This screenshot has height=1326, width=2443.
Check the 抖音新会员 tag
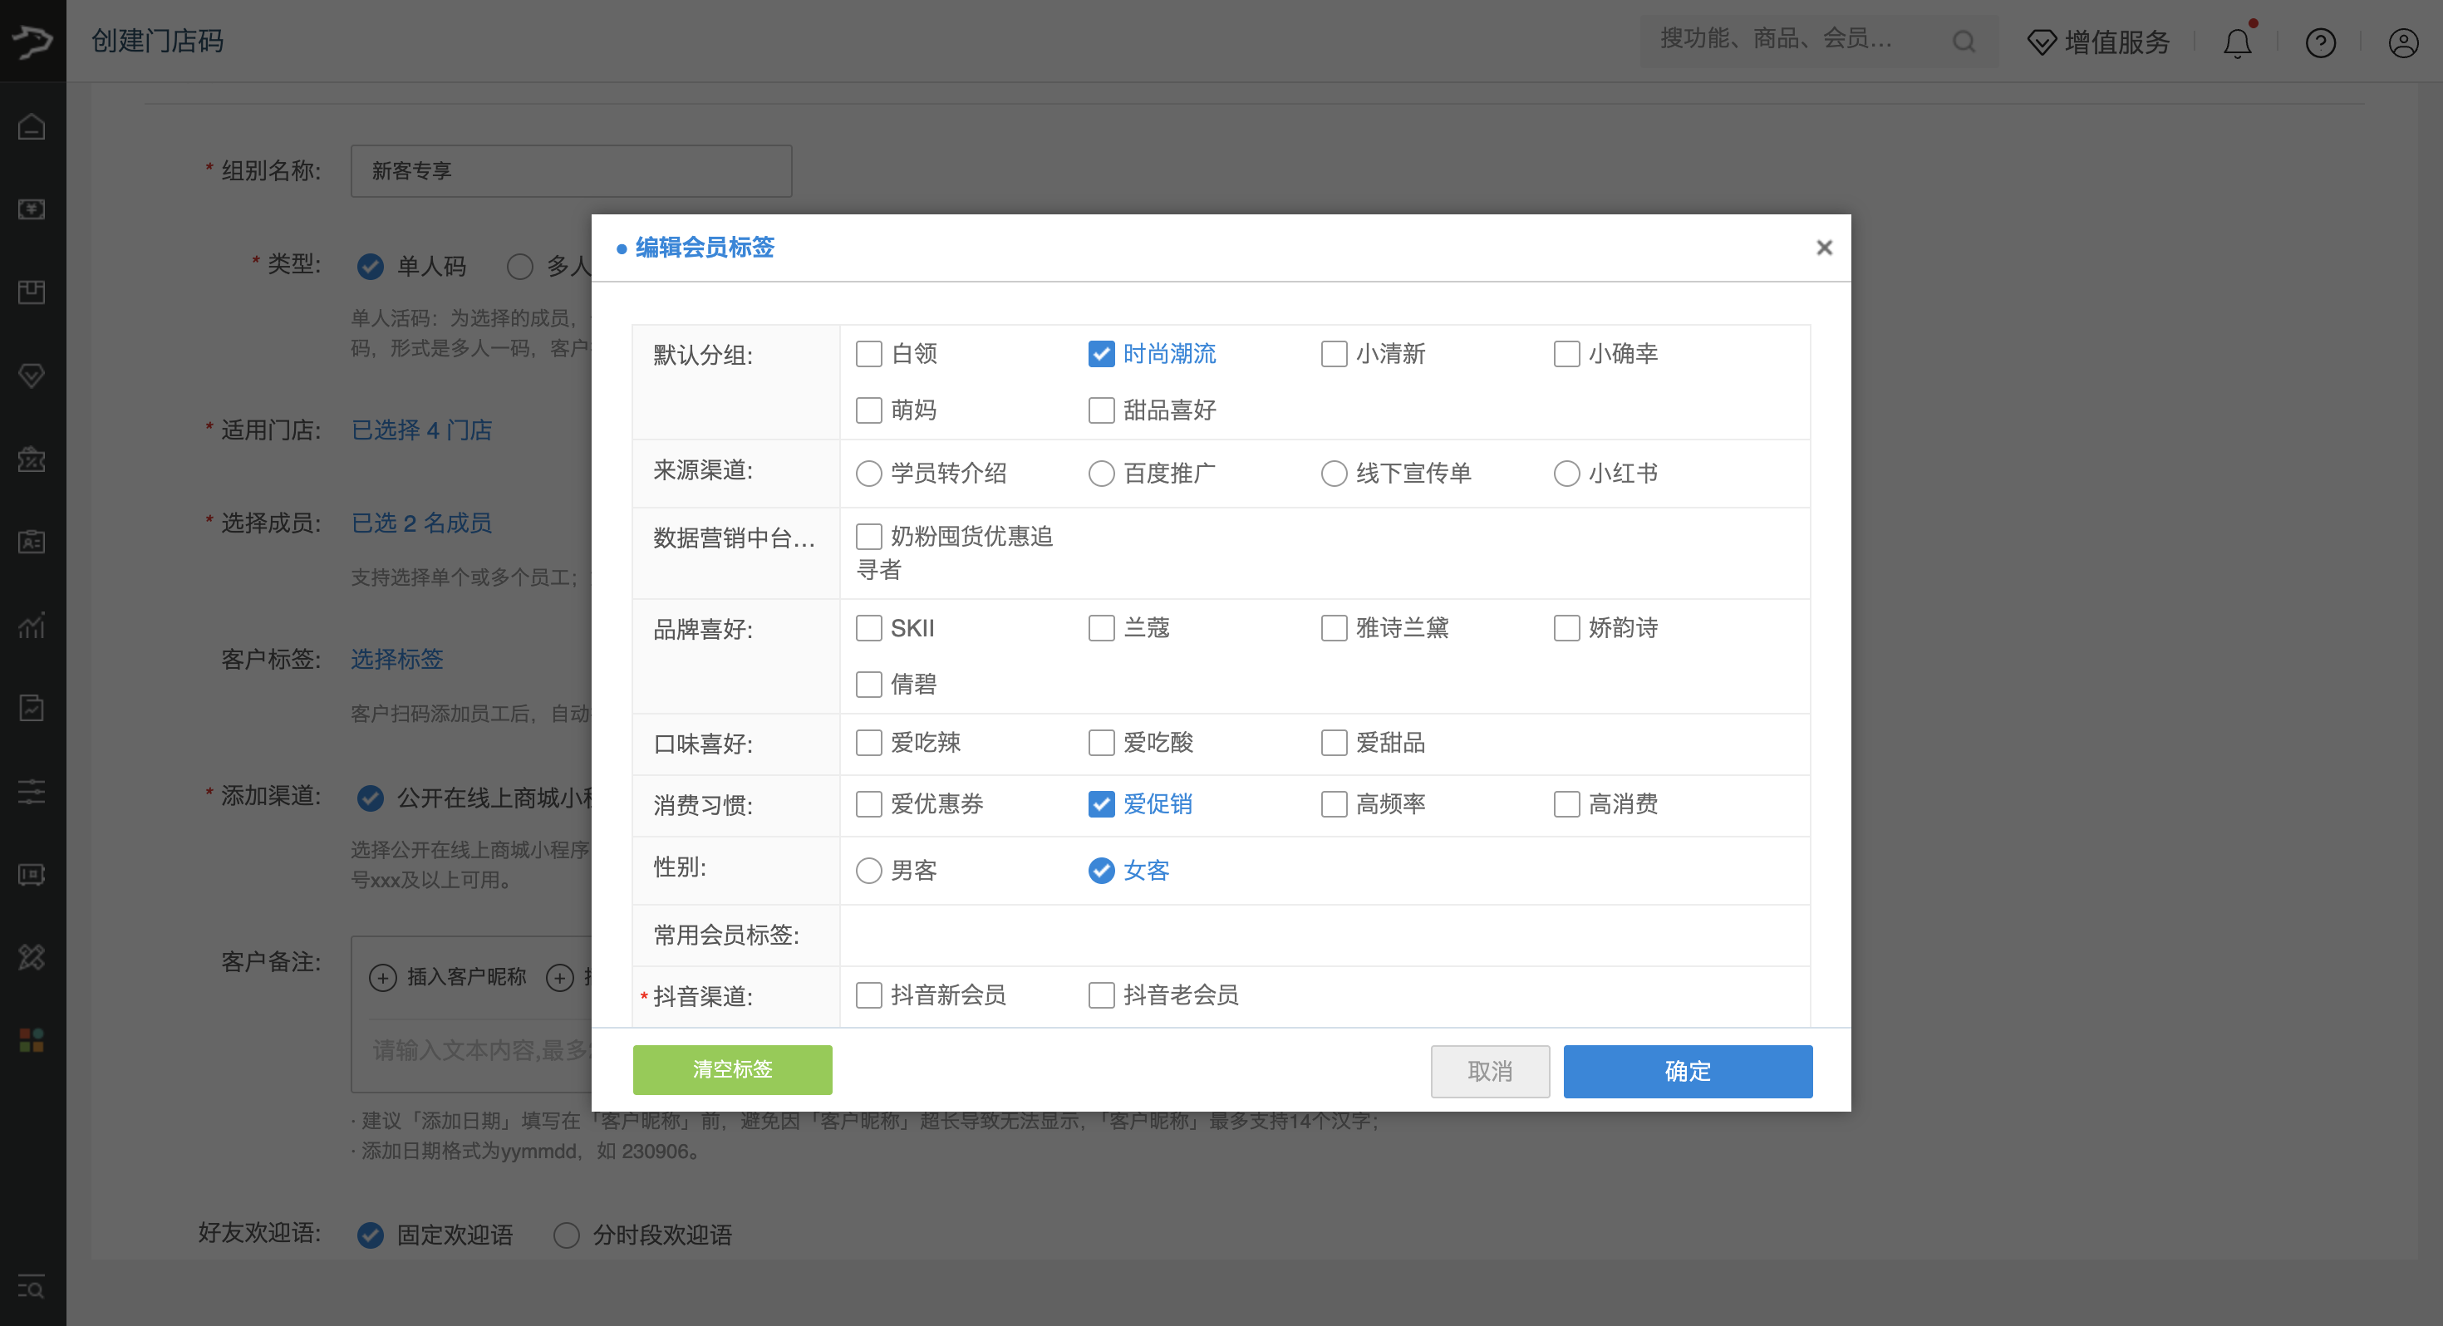pos(868,995)
